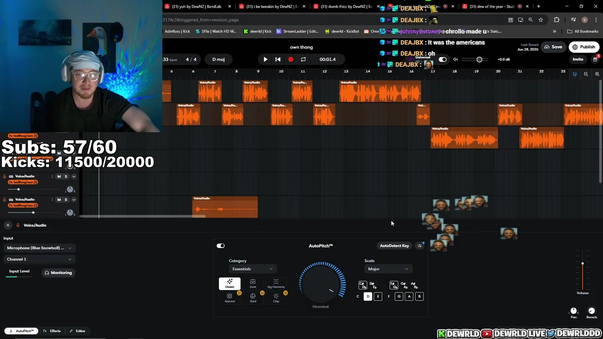Mute the master volume speaker icon
The height and width of the screenshot is (339, 603).
point(455,59)
